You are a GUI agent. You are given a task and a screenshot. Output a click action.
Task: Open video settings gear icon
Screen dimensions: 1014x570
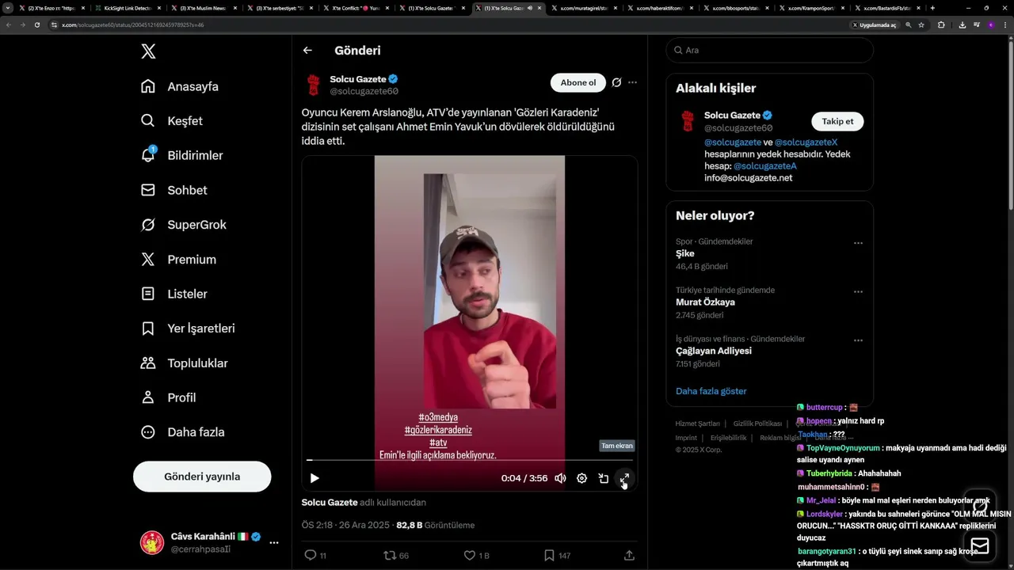(581, 478)
